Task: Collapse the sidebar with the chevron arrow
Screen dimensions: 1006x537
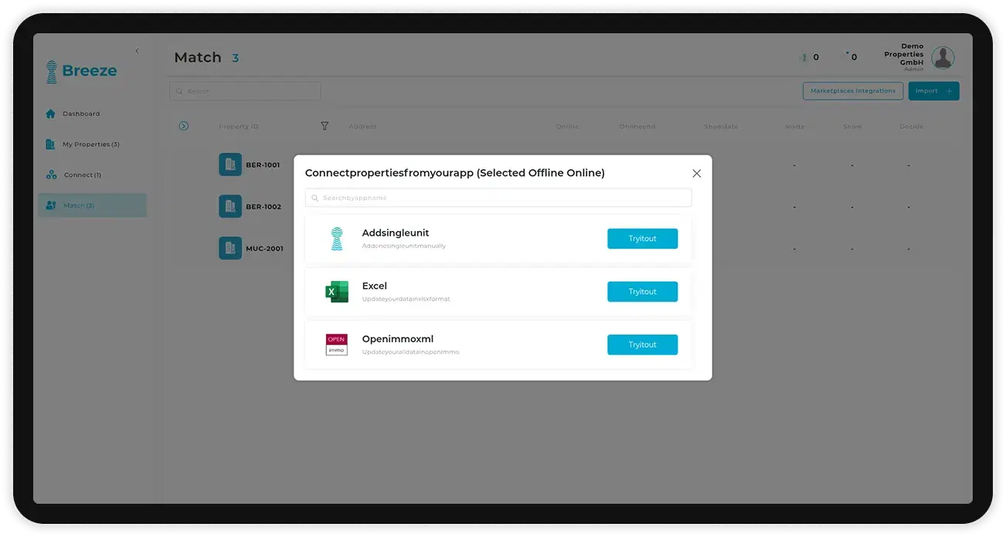Action: click(137, 51)
